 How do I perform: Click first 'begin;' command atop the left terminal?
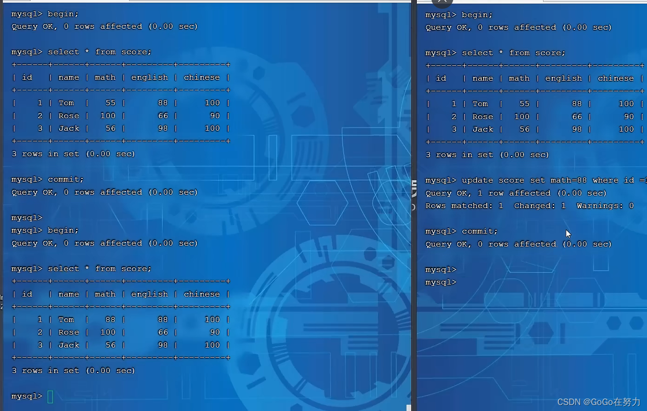coord(63,14)
